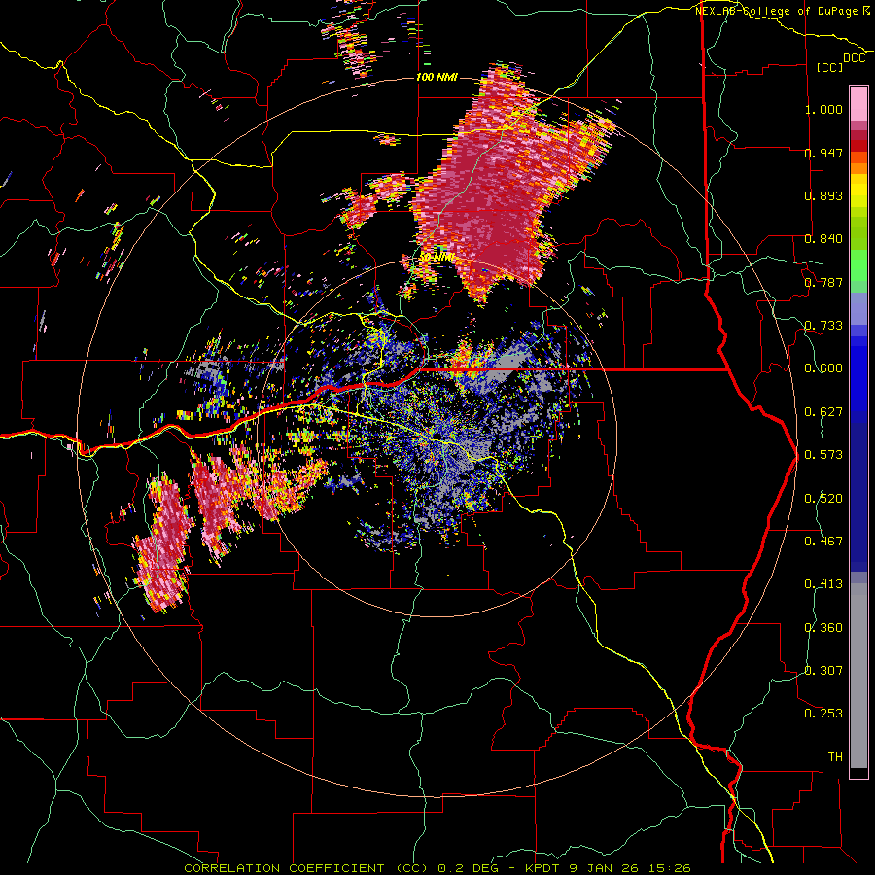875x875 pixels.
Task: Click the 0.787 legend value
Action: (x=823, y=282)
